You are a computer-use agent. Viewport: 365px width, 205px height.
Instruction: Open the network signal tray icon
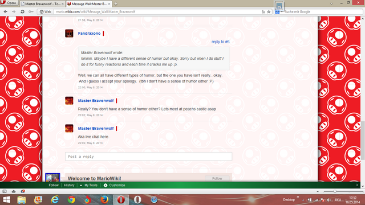tap(316, 200)
